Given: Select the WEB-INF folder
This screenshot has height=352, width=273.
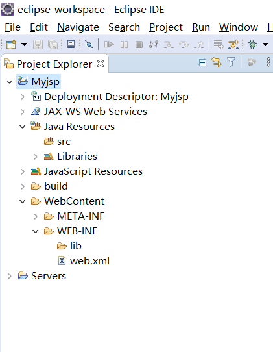Looking at the screenshot, I should point(77,231).
